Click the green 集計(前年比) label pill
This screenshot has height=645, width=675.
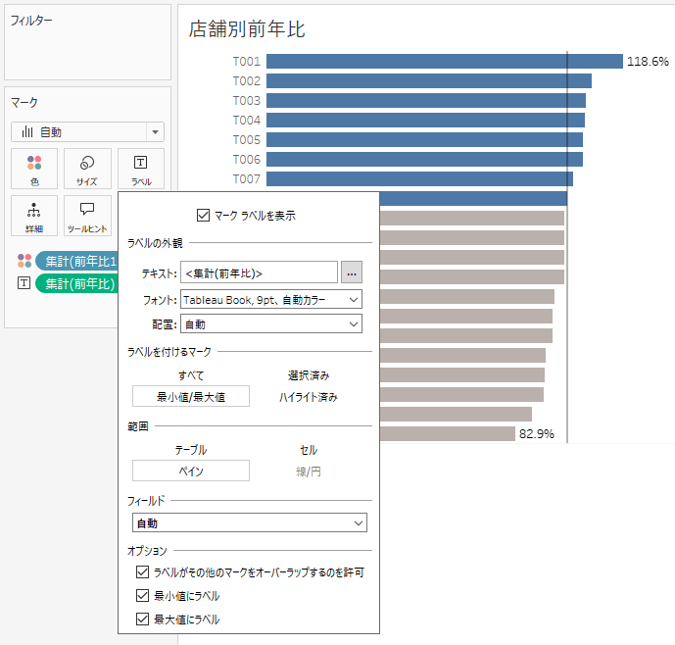pos(76,283)
